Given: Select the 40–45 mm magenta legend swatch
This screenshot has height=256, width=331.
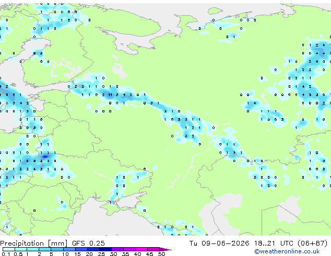Looking at the screenshot, I should click(141, 249).
